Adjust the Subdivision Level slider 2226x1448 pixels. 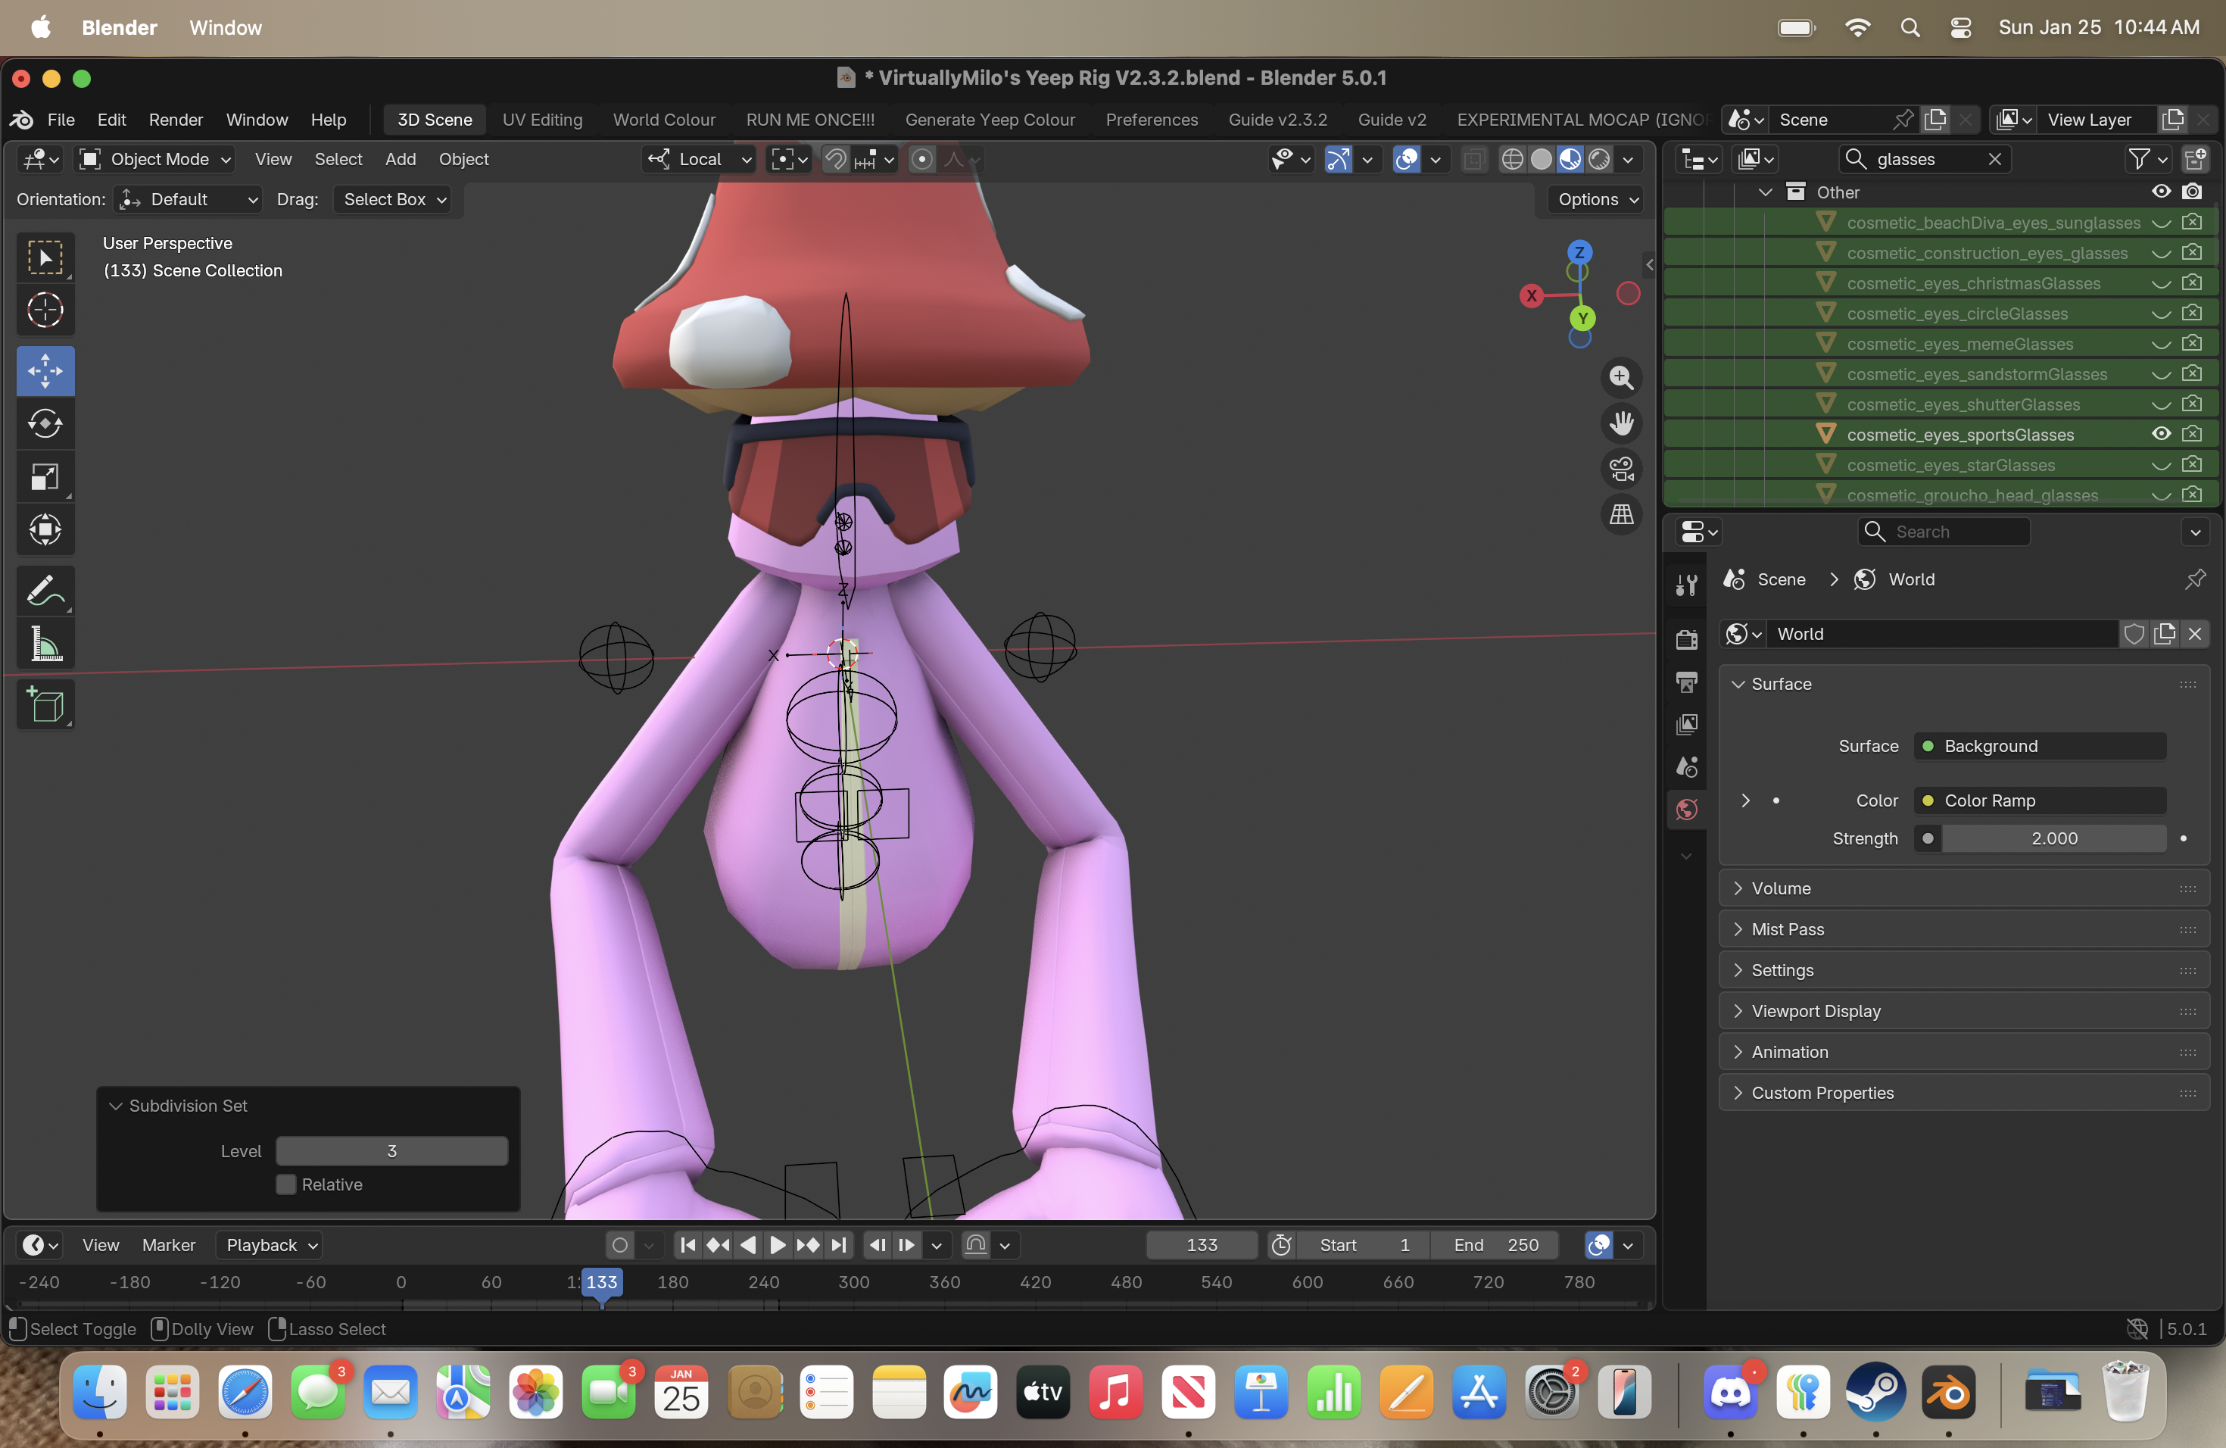pos(392,1150)
